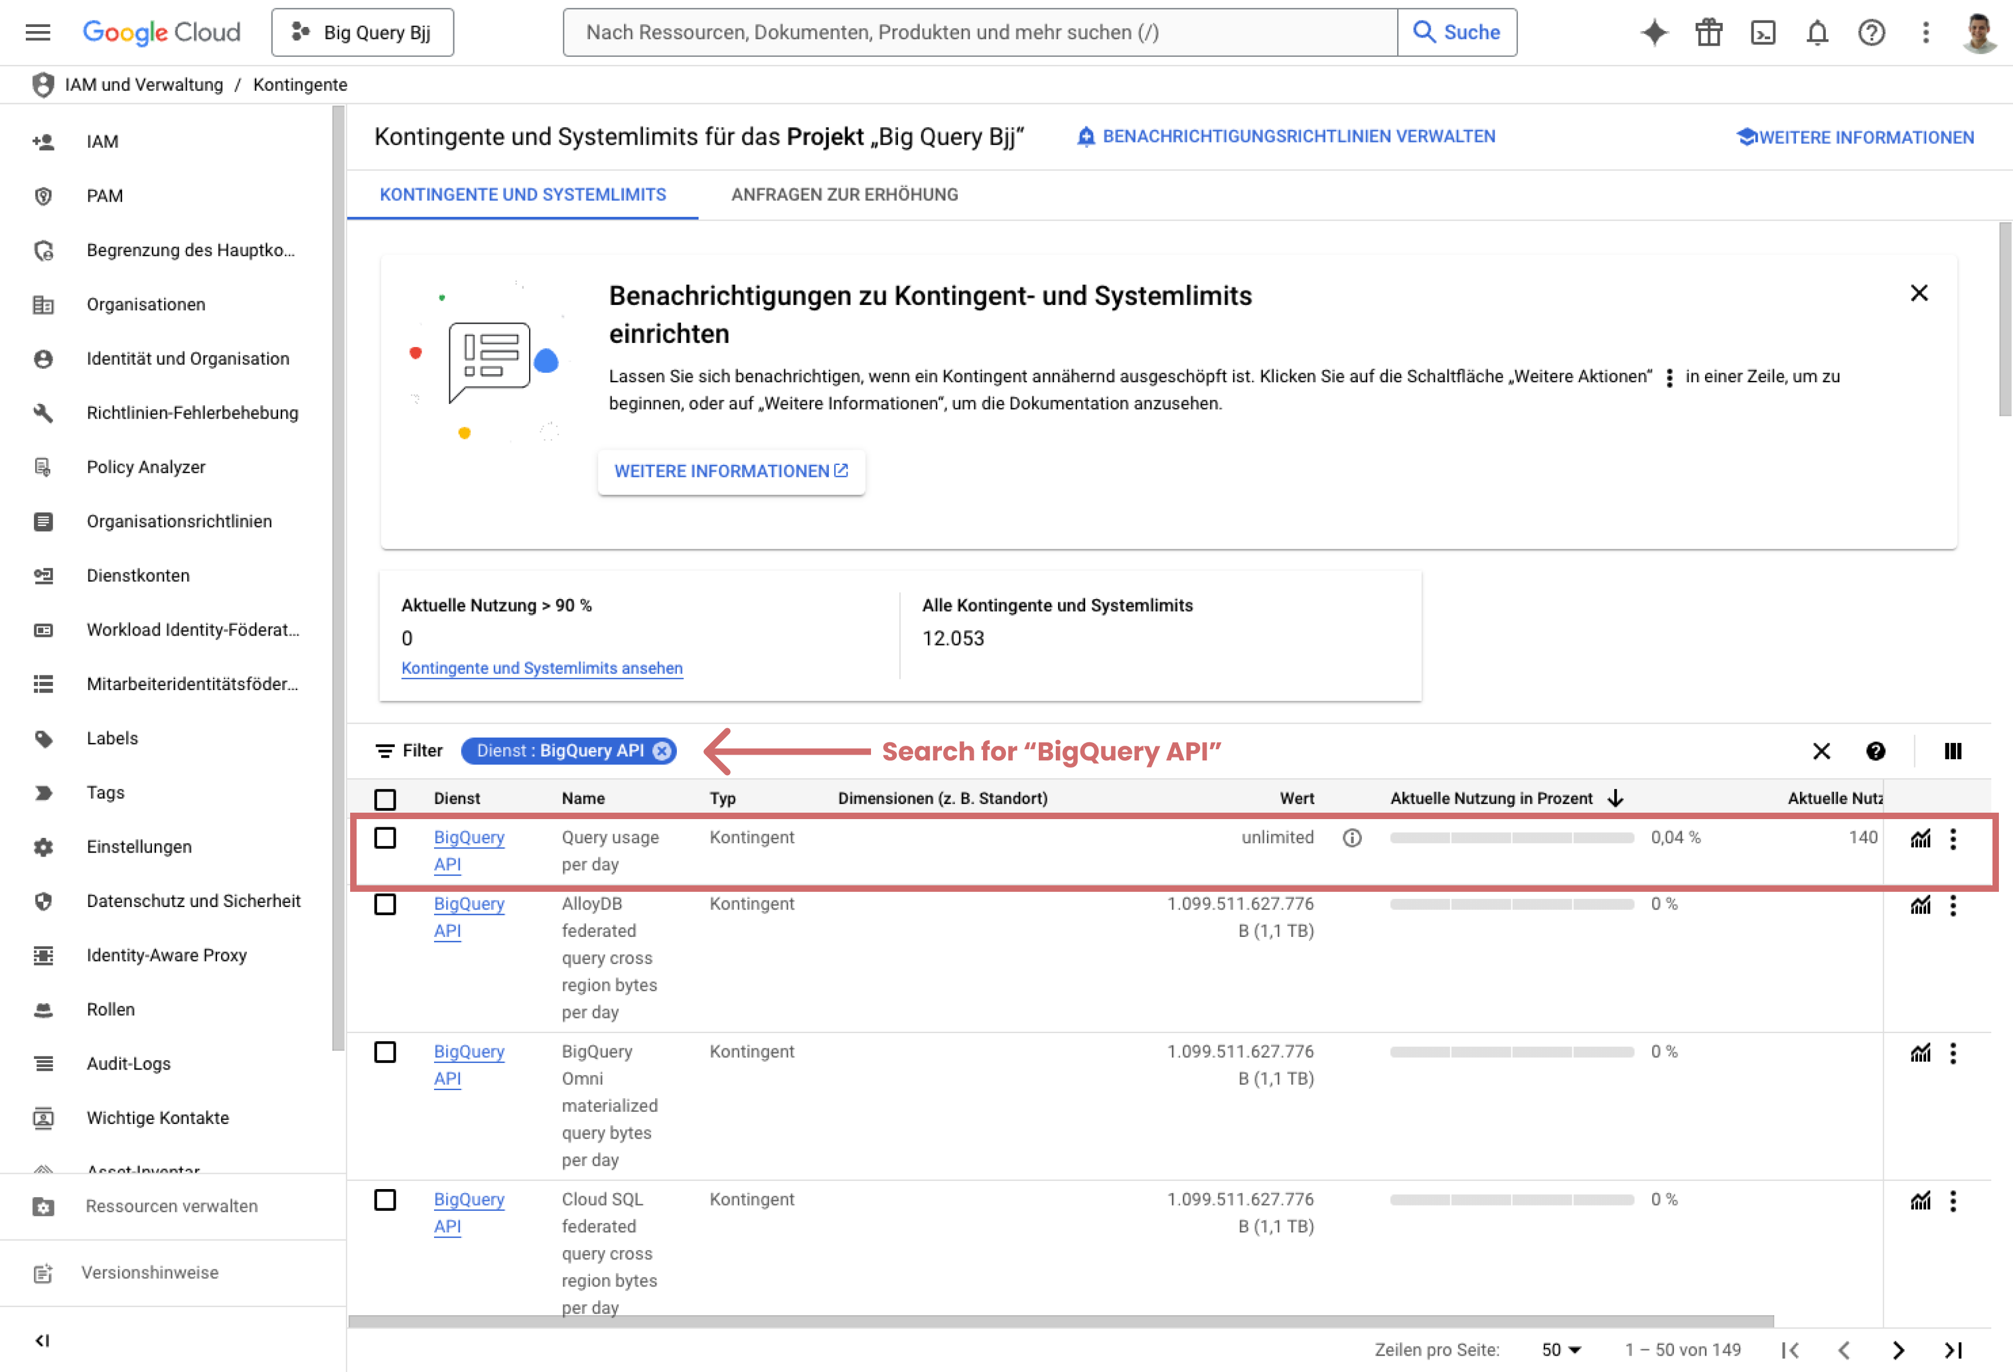Open more actions for Query usage per day row
This screenshot has width=2013, height=1372.
pyautogui.click(x=1953, y=839)
